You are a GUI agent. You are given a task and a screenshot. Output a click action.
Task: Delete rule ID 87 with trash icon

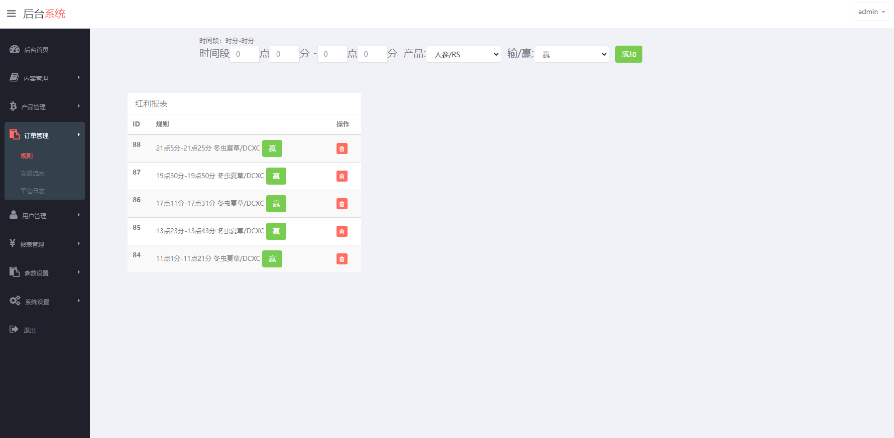(342, 176)
